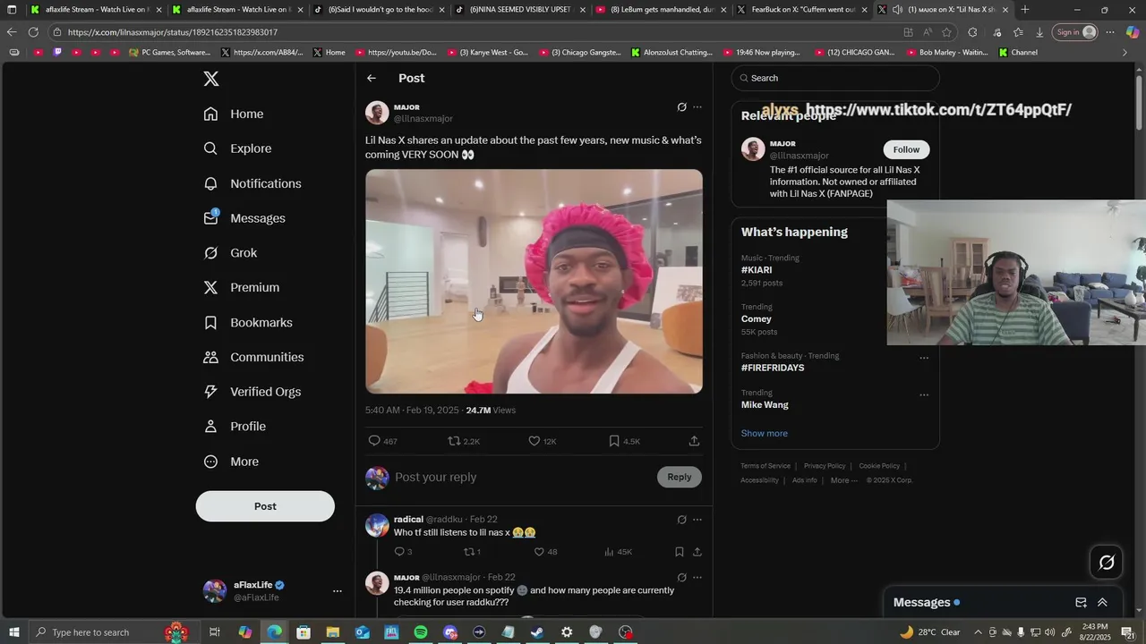This screenshot has height=644, width=1146.
Task: Bookmark the post with 4.5K bookmarks
Action: point(624,441)
